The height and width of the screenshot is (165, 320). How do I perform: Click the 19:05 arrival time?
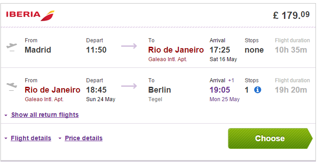220,90
